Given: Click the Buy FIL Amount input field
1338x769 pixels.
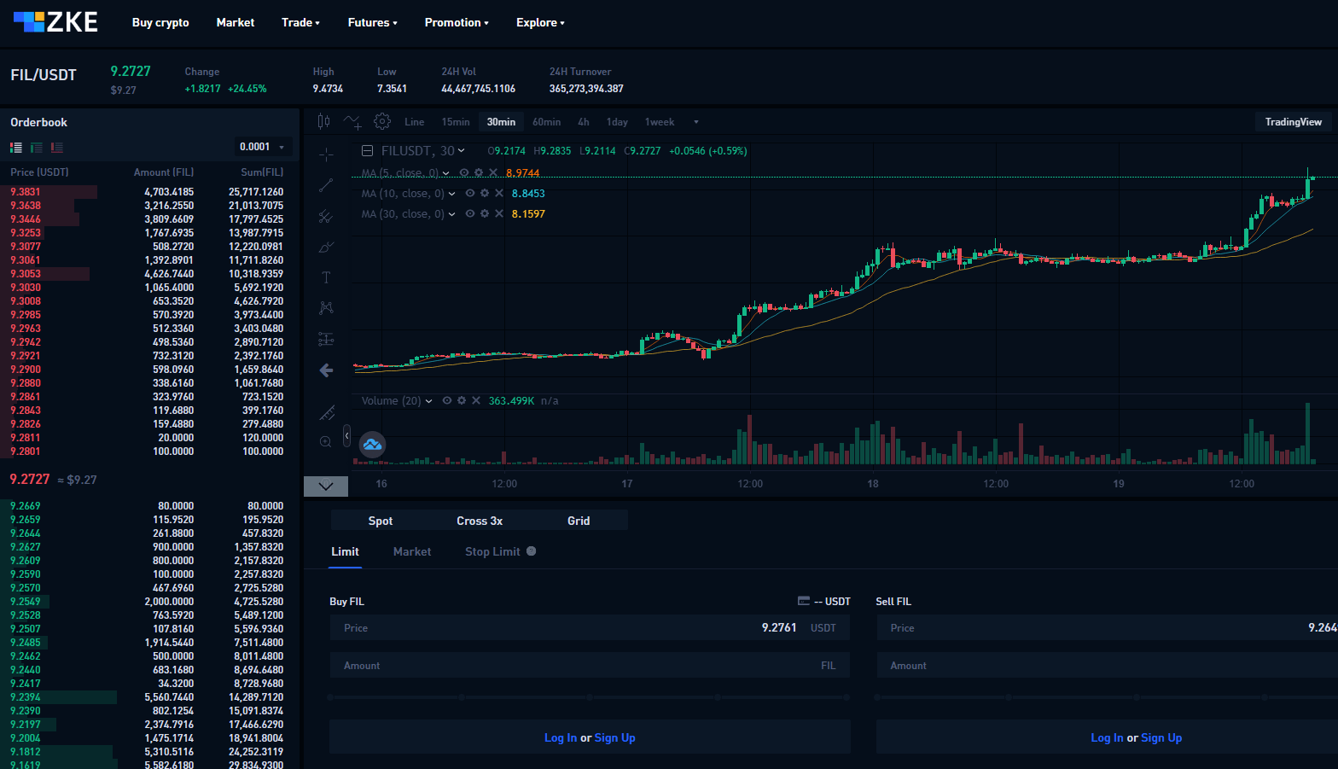Looking at the screenshot, I should pos(580,666).
